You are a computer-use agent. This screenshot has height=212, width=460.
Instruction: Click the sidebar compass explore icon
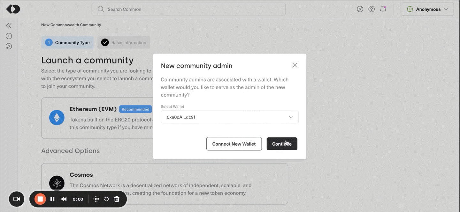click(x=9, y=46)
